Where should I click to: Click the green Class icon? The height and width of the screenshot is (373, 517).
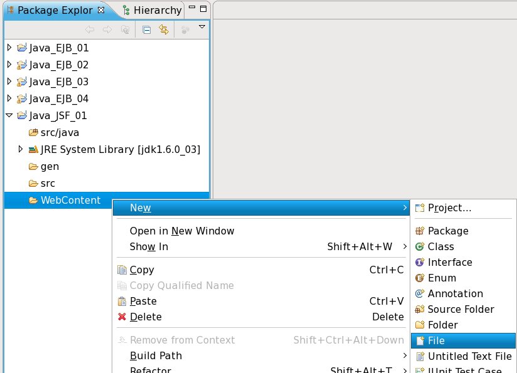420,247
